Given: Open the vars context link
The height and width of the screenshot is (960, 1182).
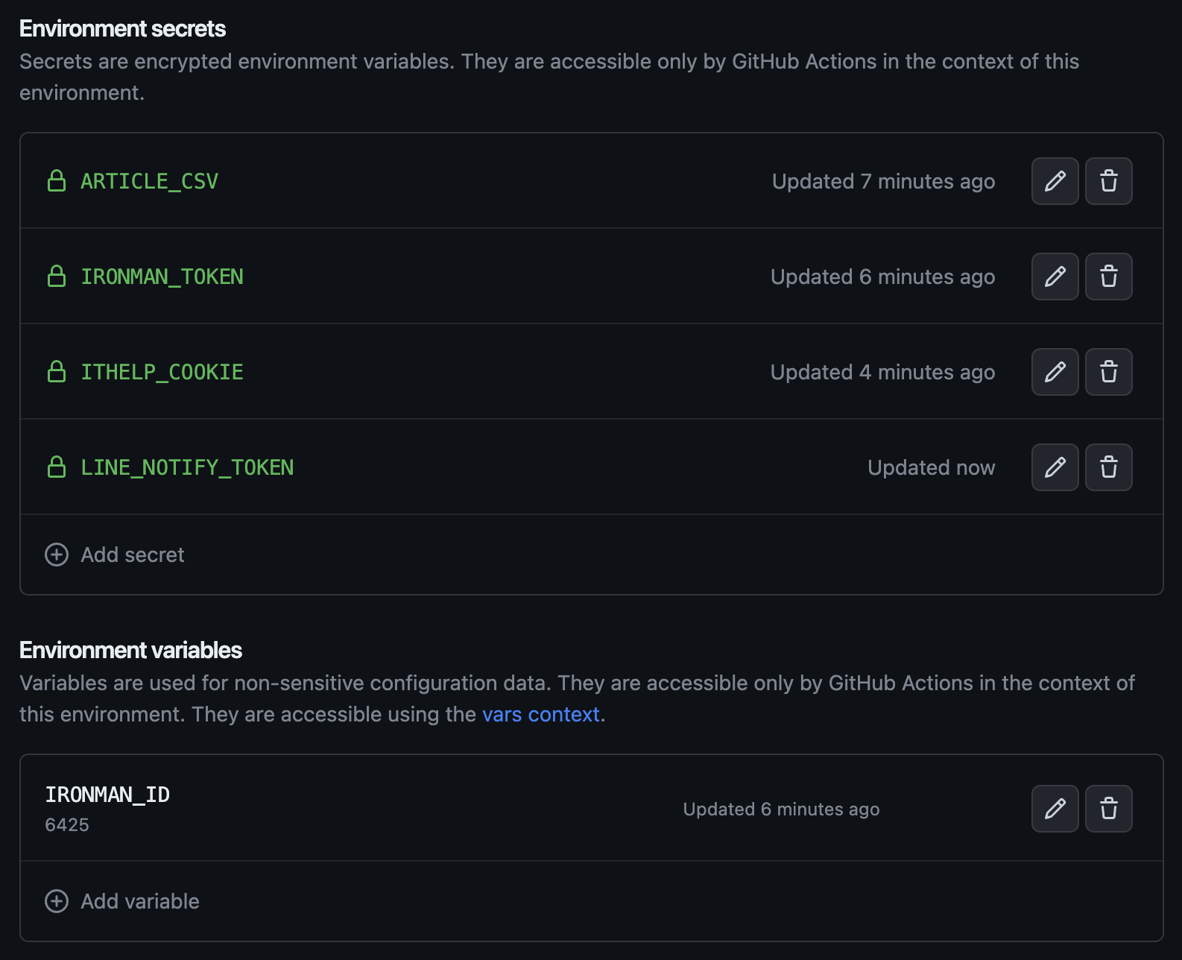Looking at the screenshot, I should 540,714.
